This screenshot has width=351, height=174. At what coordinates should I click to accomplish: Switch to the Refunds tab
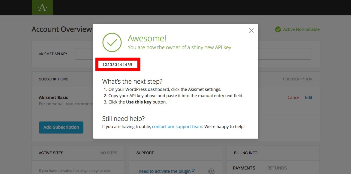(277, 168)
